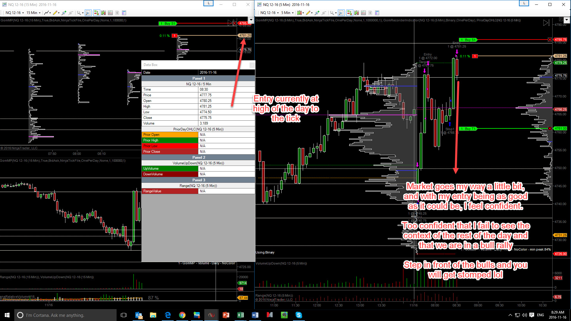Screen dimensions: 571x321
Task: Expand pencil drawing tools arrow in 5 Min window
Action: tap(312, 13)
